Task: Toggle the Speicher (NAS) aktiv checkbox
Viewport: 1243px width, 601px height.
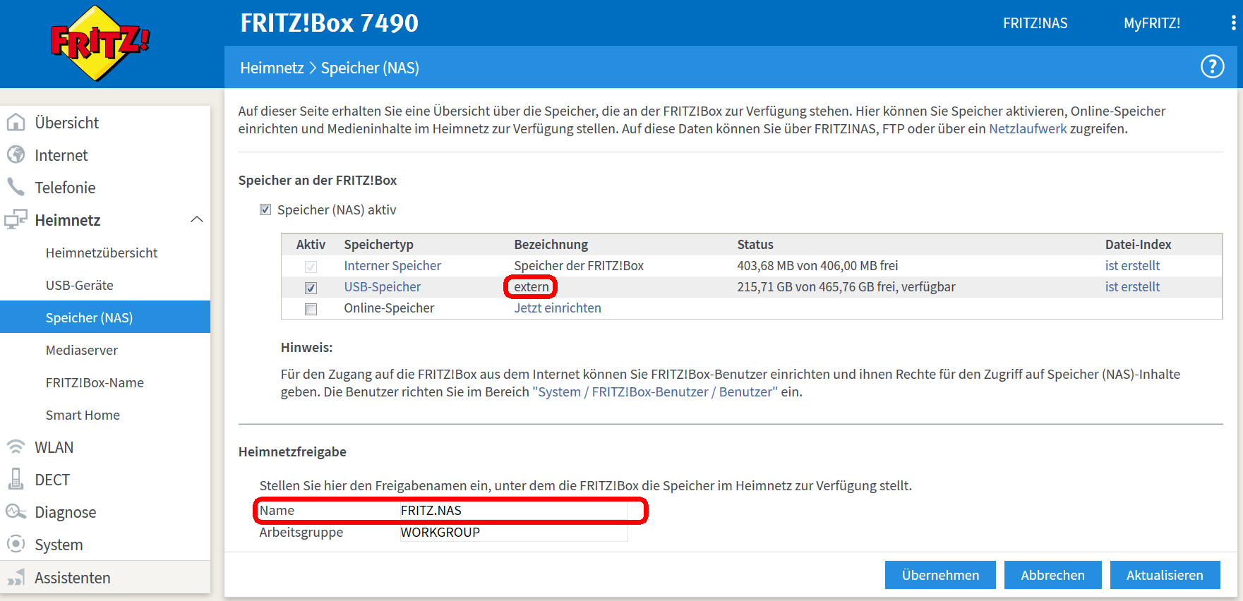Action: [x=265, y=210]
